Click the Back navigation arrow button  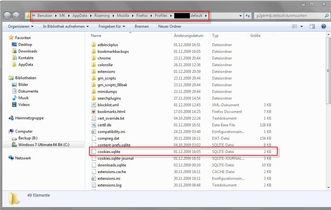(8, 16)
